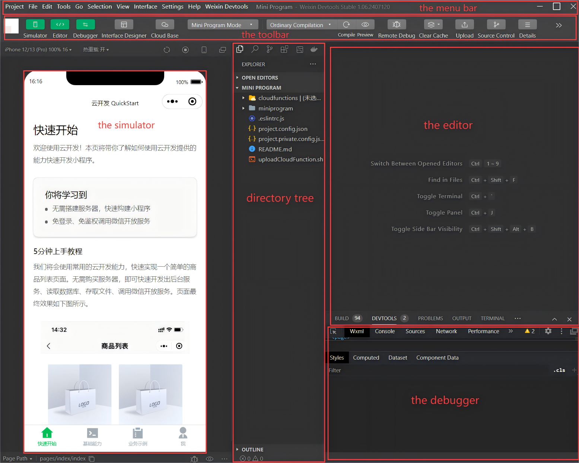
Task: Detach simulator into separate window
Action: click(223, 50)
